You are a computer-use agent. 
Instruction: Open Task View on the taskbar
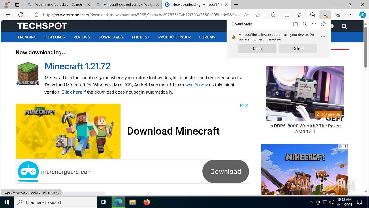coord(104,202)
